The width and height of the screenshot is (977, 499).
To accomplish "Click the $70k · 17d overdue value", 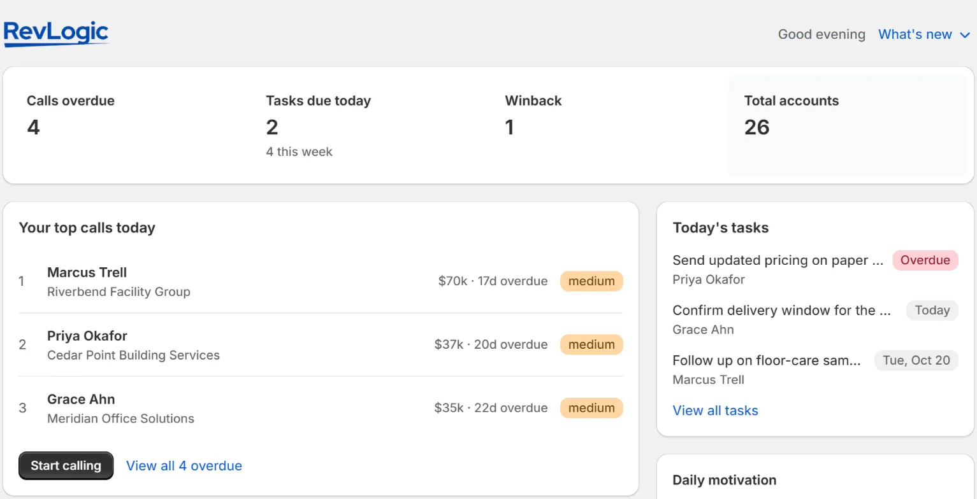I will point(493,281).
